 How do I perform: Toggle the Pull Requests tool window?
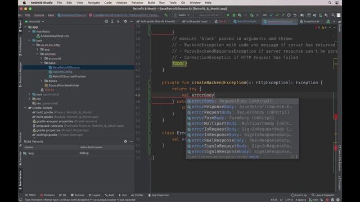20,47
